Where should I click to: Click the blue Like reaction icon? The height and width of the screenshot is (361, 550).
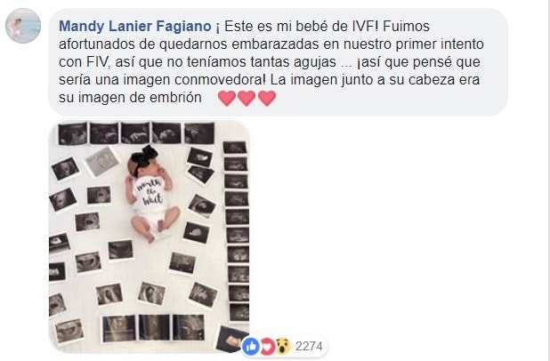pos(251,346)
